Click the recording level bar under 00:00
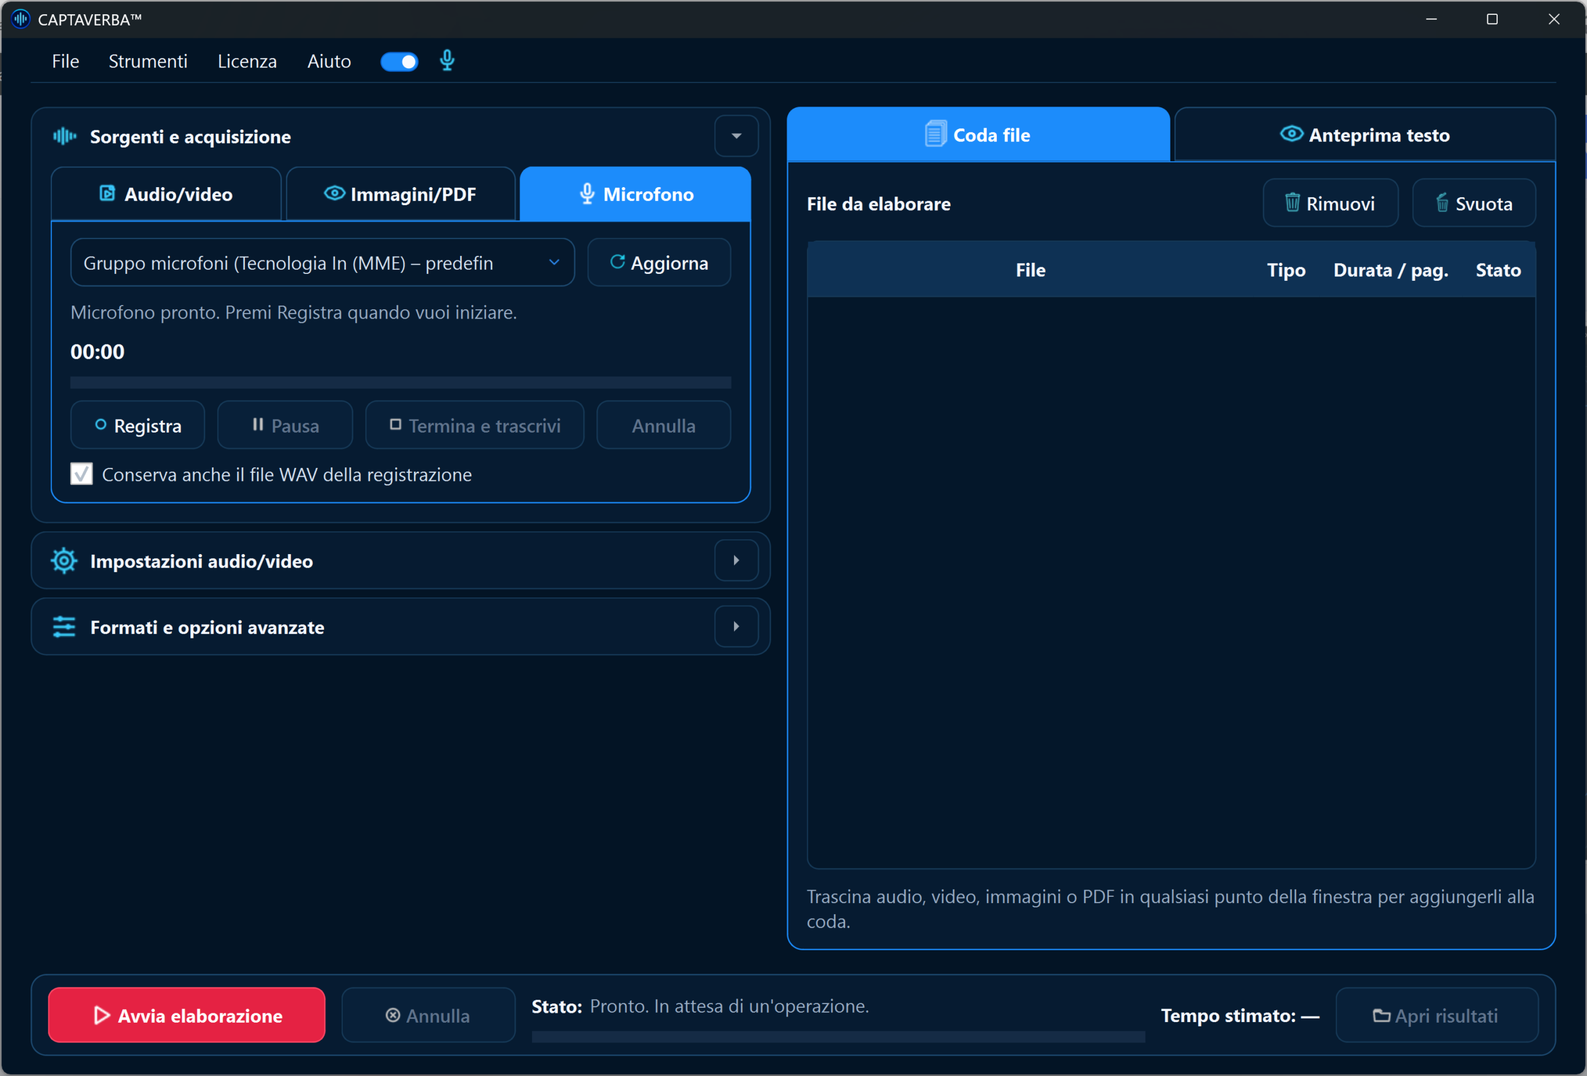1587x1076 pixels. [401, 382]
